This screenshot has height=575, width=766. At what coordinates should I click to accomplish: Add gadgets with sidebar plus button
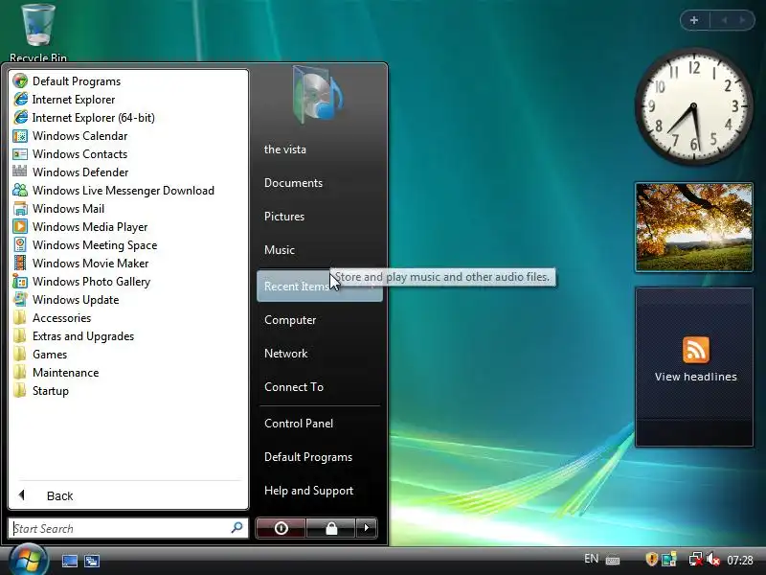click(x=694, y=20)
